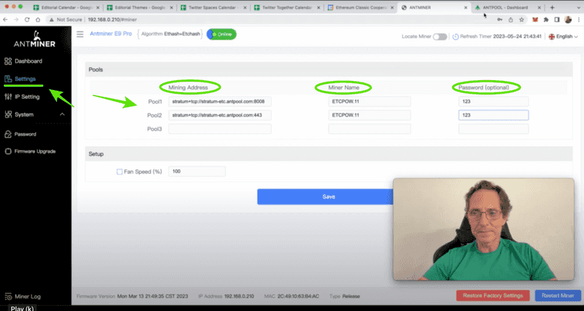Click the Refresh Timer clock icon
584x311 pixels.
click(455, 36)
